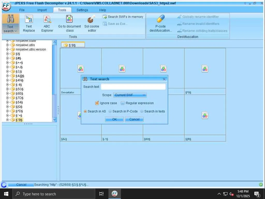Select the §6E§ tree row
The image size is (265, 199).
(19, 93)
